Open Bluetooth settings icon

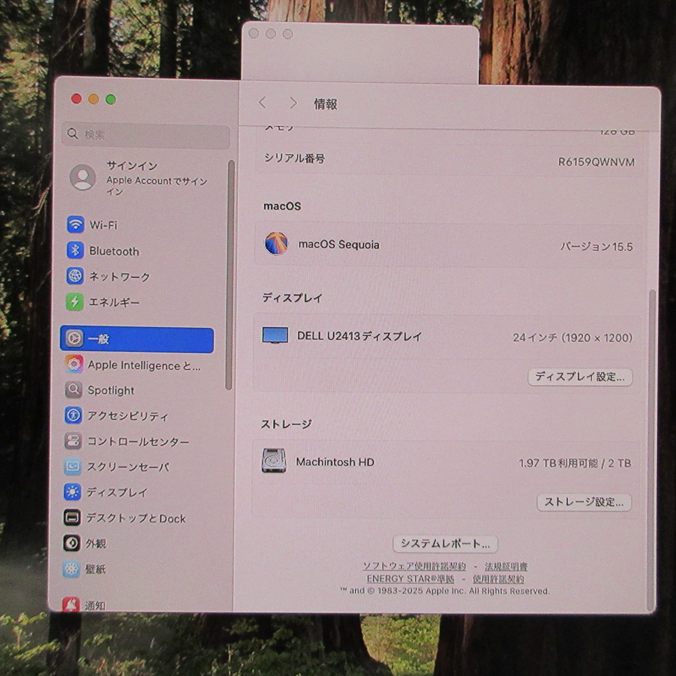(x=75, y=251)
